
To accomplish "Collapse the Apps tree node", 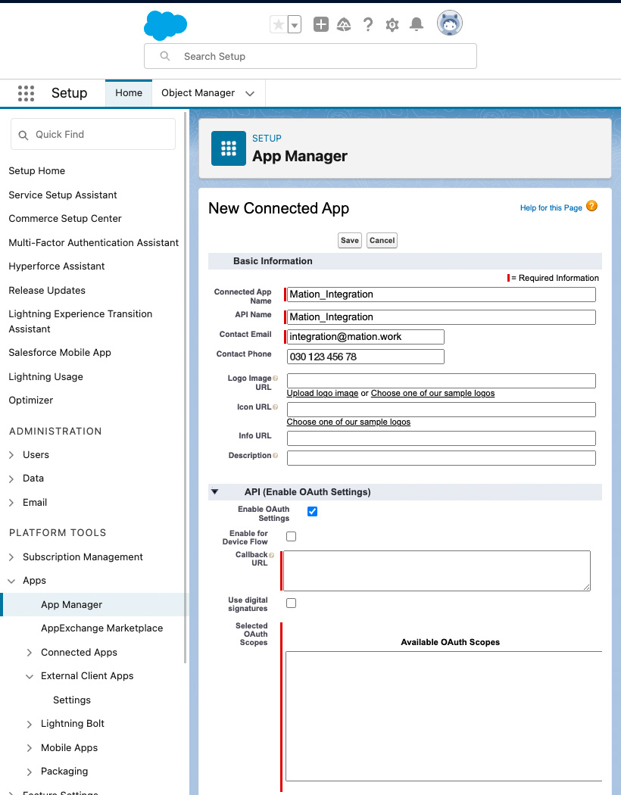I will click(11, 581).
